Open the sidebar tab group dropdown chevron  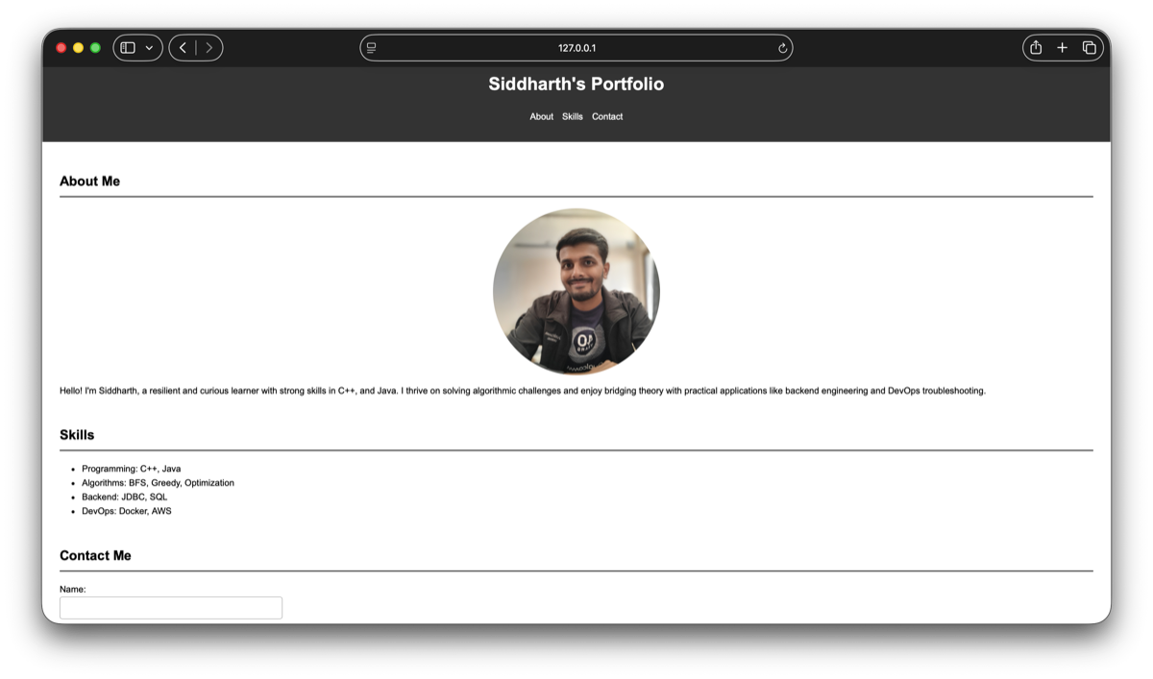(149, 48)
